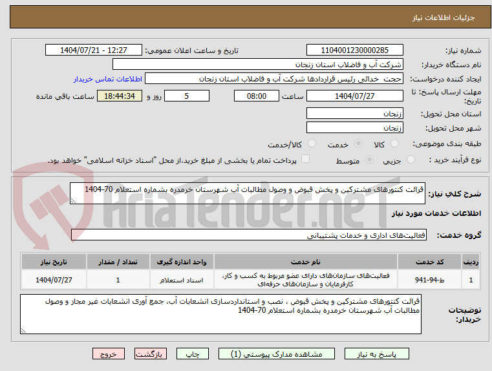The width and height of the screenshot is (492, 371).
Task: Click the remaining days field showing 5
Action: (187, 96)
